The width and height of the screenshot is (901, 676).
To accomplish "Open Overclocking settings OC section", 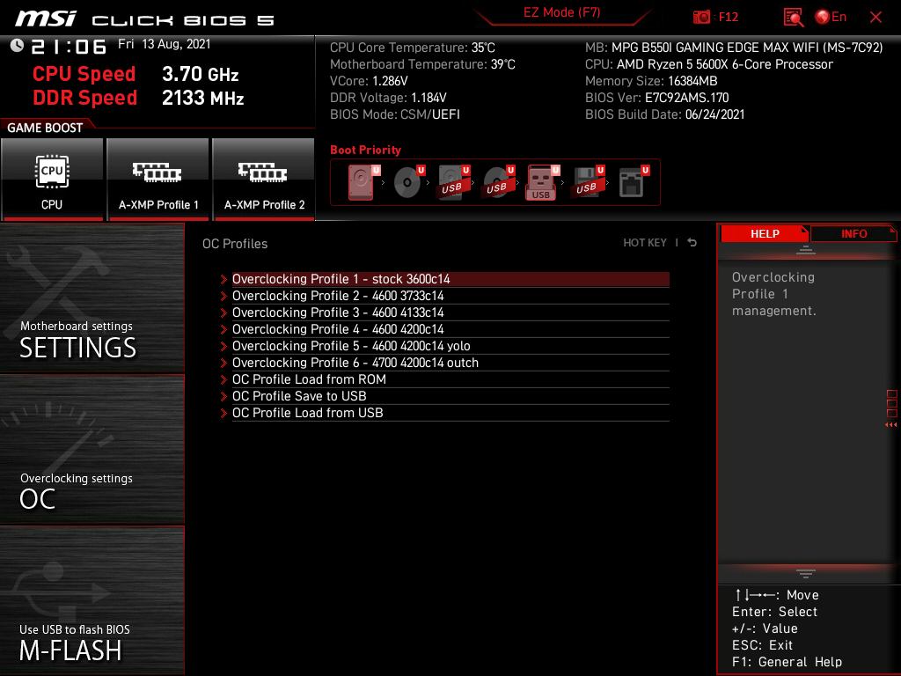I will pos(92,450).
